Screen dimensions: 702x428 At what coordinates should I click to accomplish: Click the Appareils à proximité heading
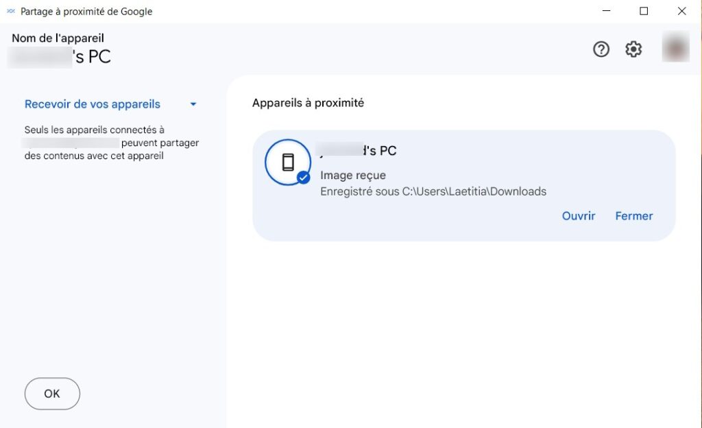[308, 103]
